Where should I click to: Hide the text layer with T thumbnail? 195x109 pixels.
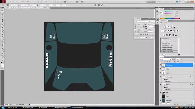(x=161, y=73)
